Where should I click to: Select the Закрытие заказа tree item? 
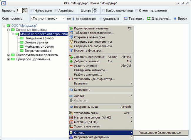38,51
